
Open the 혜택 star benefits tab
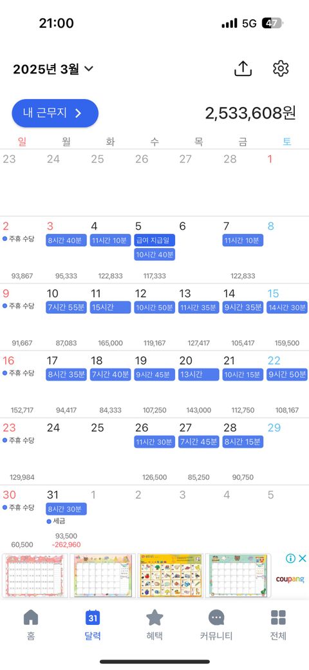[x=154, y=617]
